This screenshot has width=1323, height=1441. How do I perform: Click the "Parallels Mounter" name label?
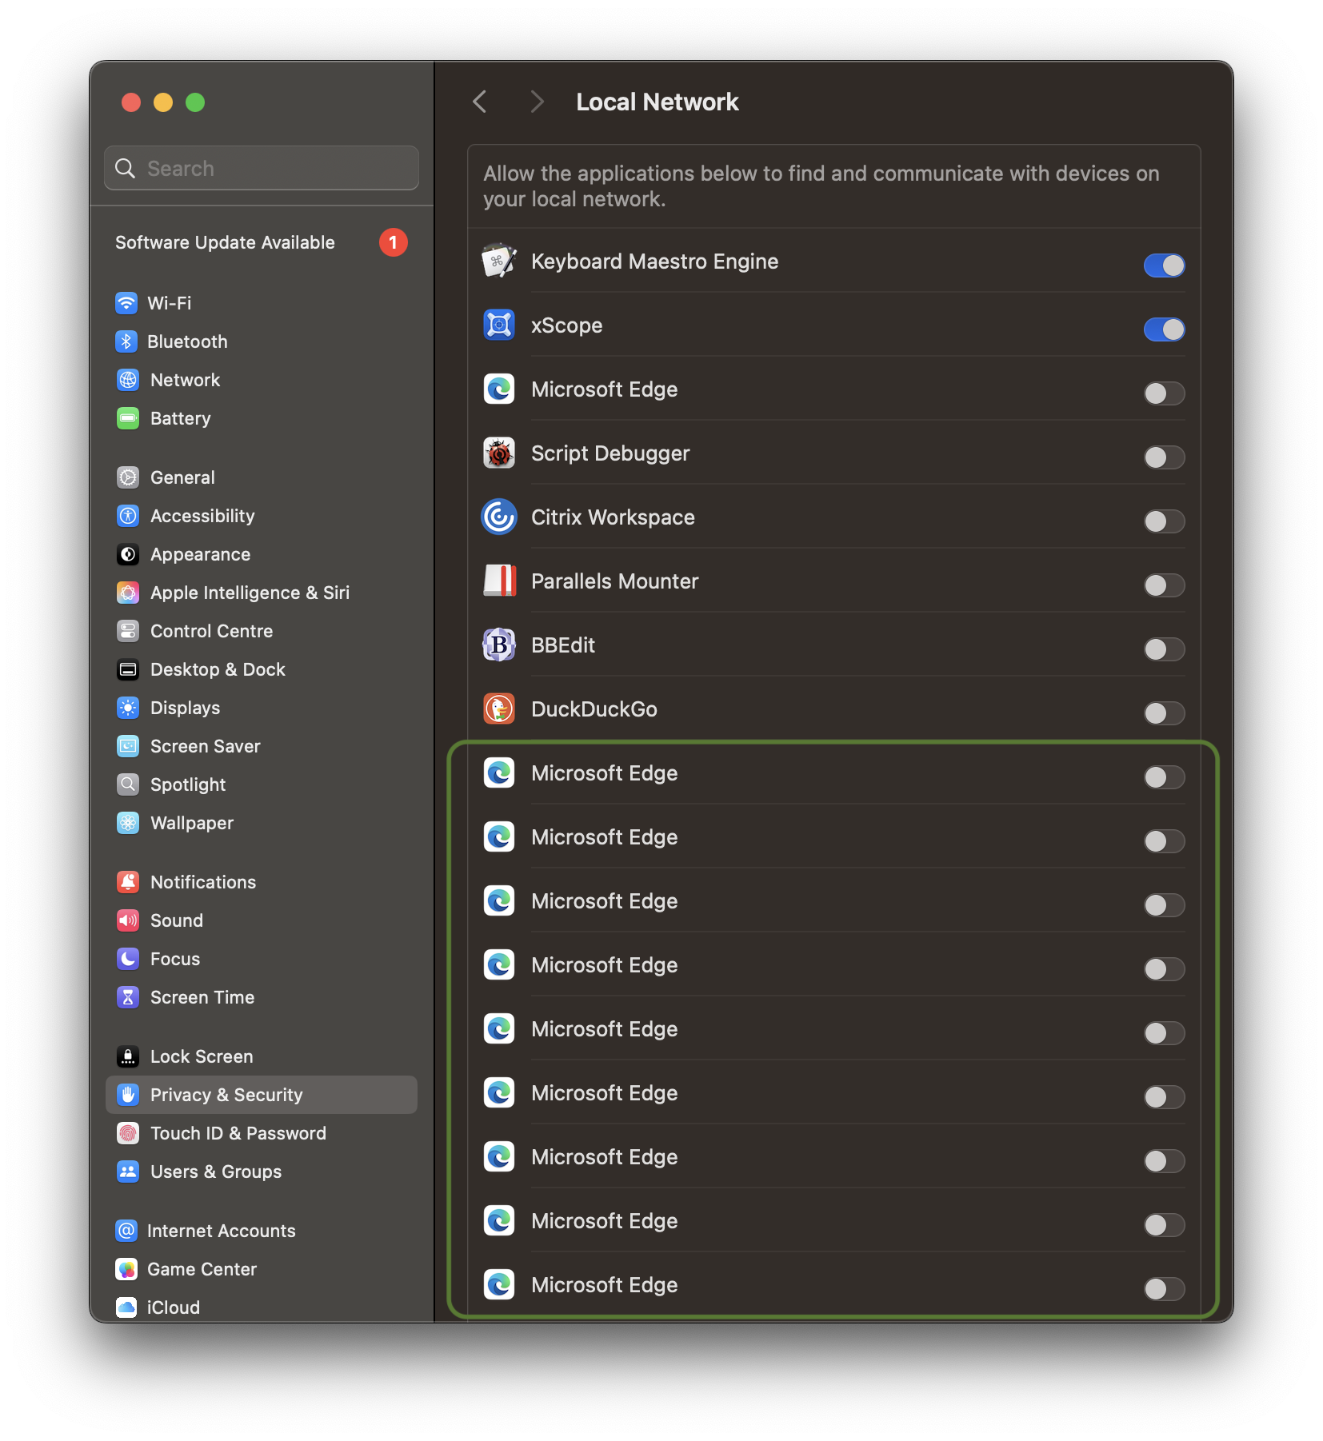pos(614,581)
